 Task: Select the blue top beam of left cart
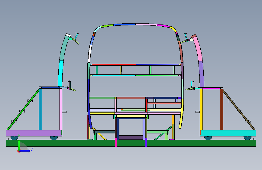pos(50,87)
